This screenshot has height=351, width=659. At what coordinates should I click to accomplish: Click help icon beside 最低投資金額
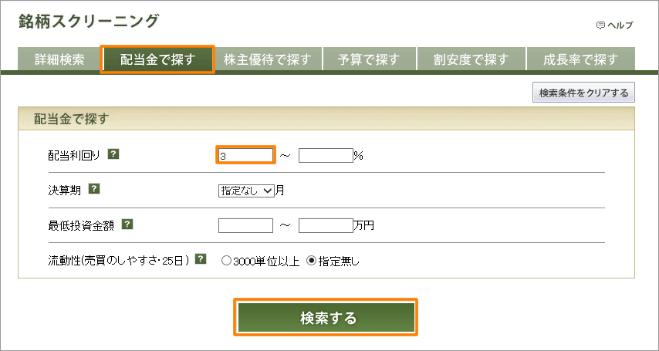pyautogui.click(x=127, y=225)
